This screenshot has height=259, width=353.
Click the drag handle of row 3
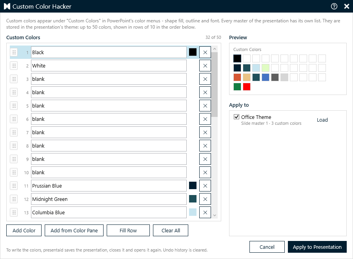coord(14,79)
